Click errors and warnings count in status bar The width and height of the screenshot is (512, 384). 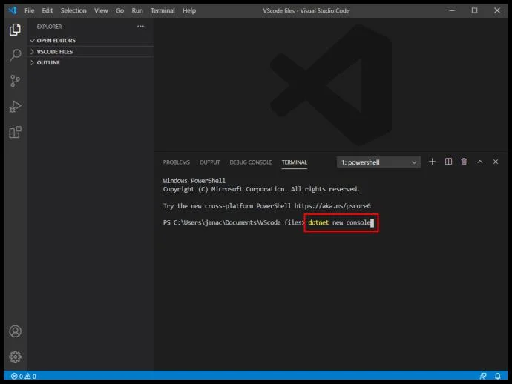pos(24,376)
